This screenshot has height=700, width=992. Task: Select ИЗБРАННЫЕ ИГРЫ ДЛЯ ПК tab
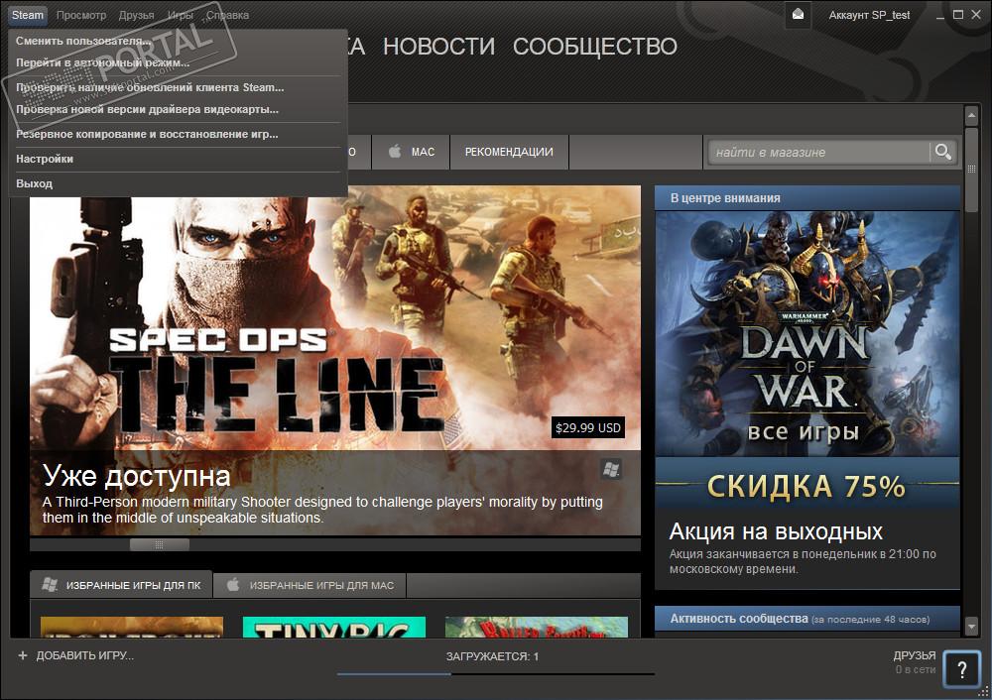121,585
